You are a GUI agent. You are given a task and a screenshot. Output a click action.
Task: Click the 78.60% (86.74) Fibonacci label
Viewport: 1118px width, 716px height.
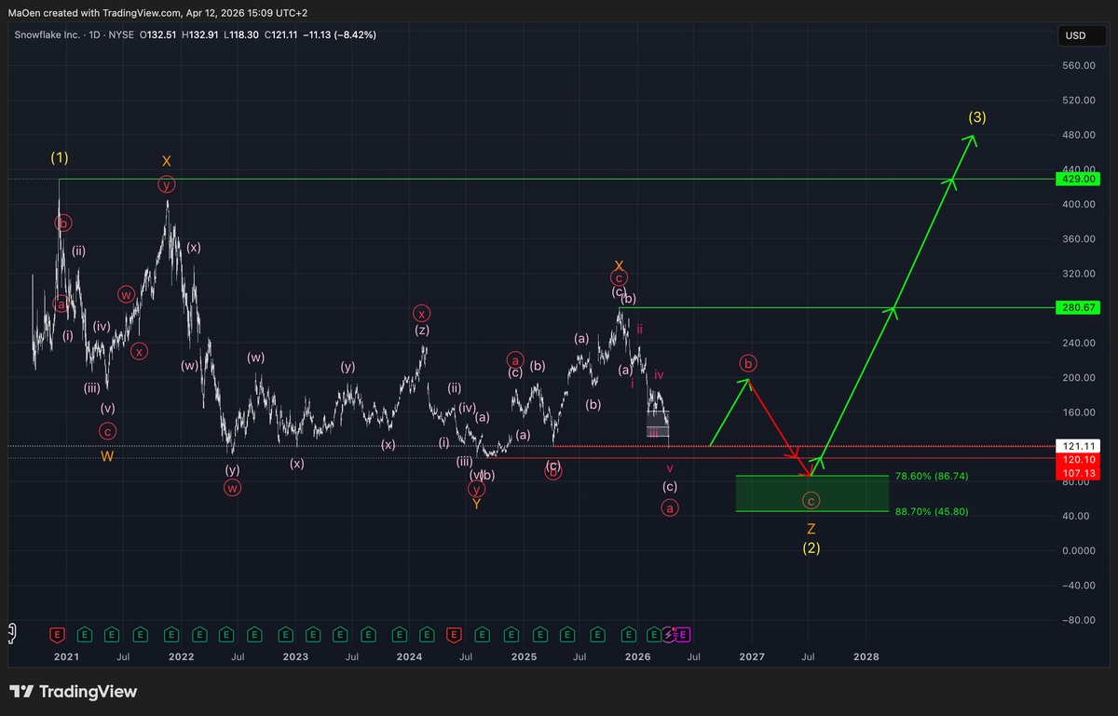click(x=932, y=476)
